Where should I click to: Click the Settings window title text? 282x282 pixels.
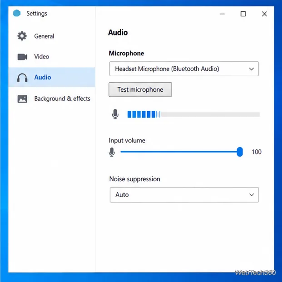coord(37,14)
